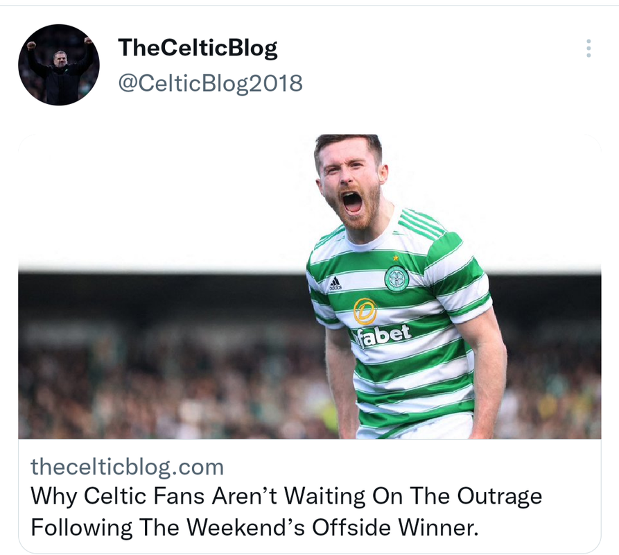The image size is (619, 555).
Task: Click the white sky area of preview
Action: tap(158, 198)
